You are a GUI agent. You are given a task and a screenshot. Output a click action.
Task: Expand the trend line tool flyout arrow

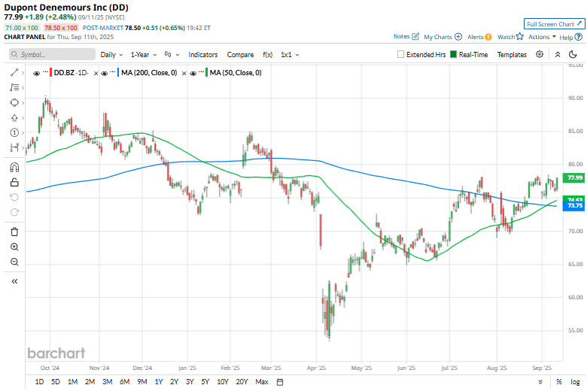[23, 73]
